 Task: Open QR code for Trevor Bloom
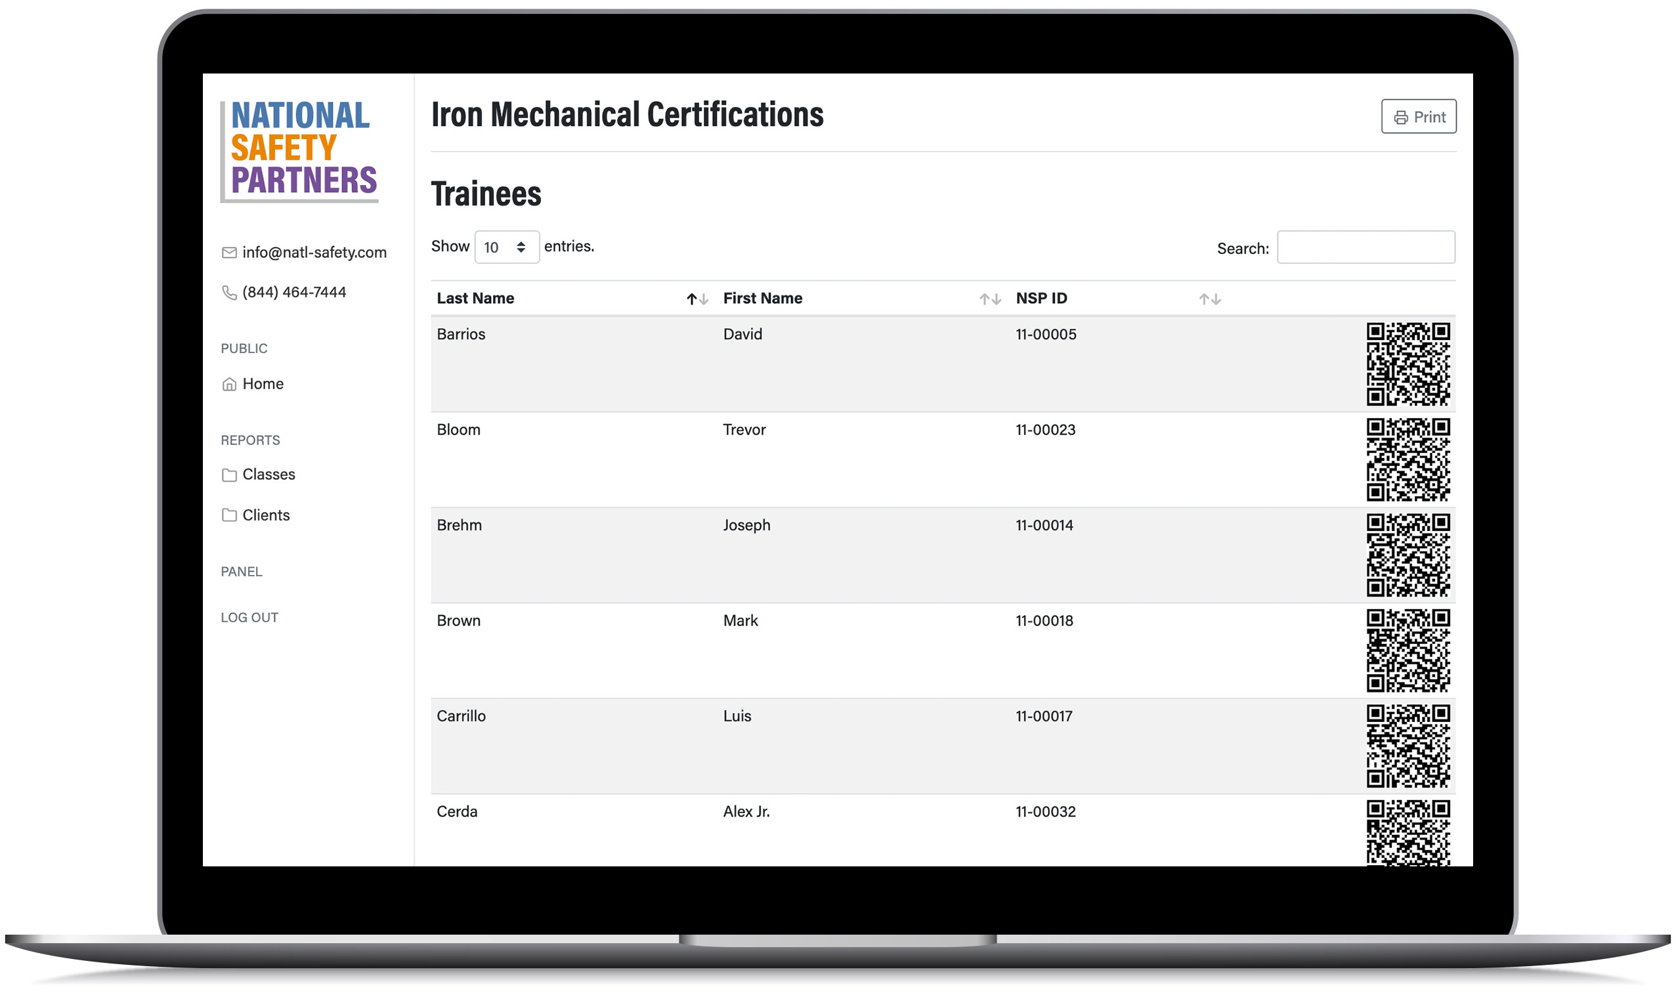pos(1408,459)
